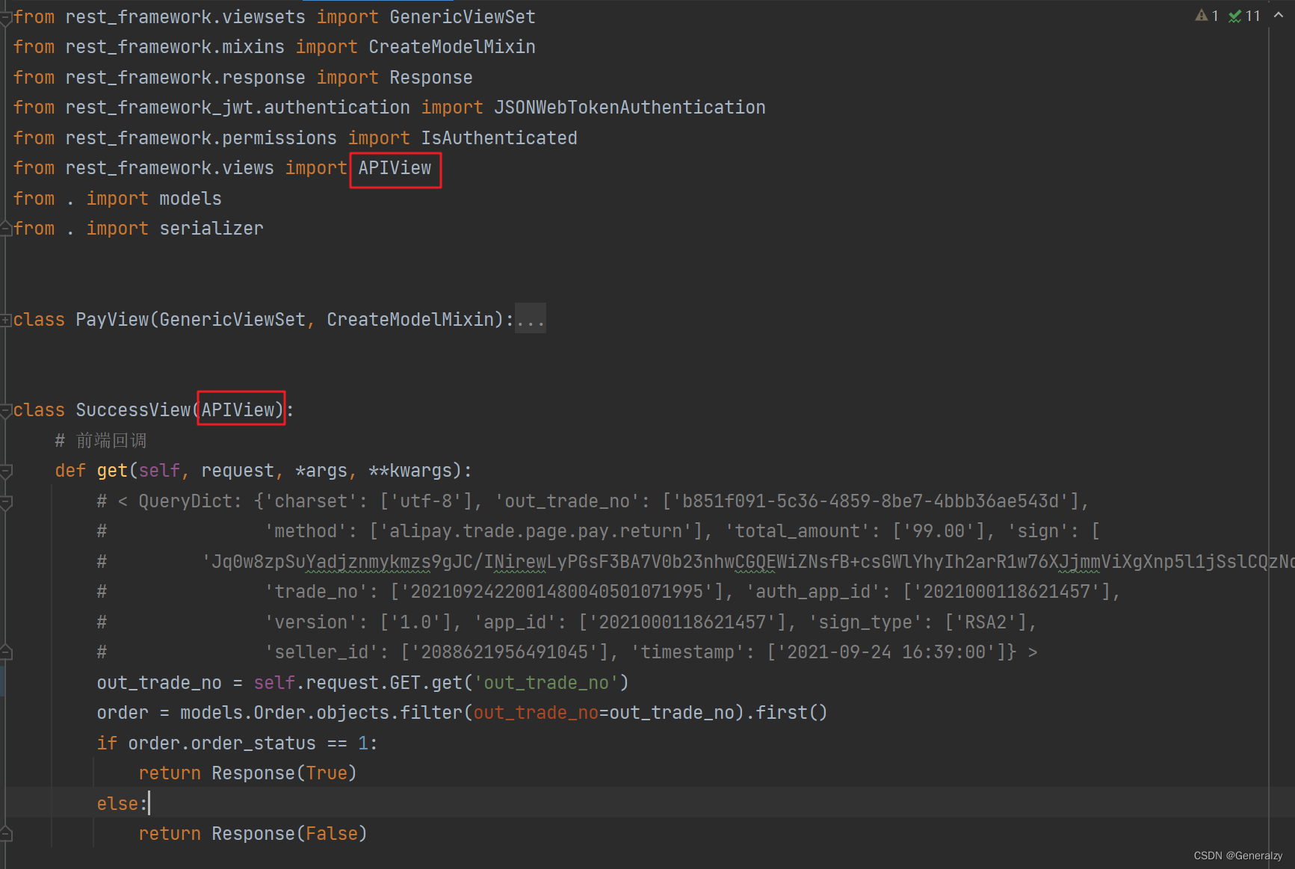Click the green typo check count icon
This screenshot has width=1295, height=869.
tap(1235, 16)
